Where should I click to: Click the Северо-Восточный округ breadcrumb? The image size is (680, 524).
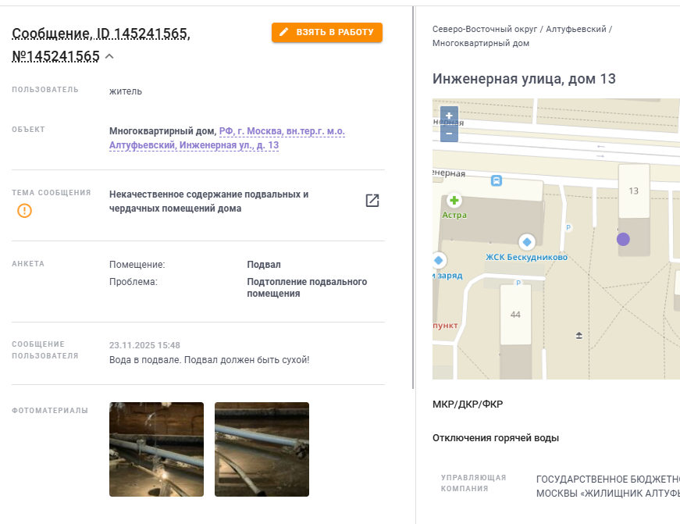[484, 29]
